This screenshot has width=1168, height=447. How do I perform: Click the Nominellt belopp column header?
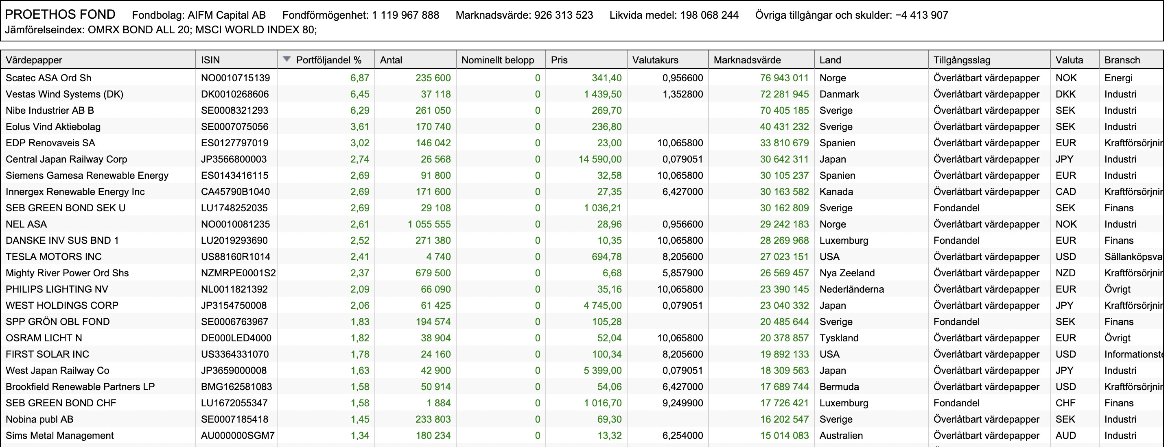pyautogui.click(x=501, y=60)
